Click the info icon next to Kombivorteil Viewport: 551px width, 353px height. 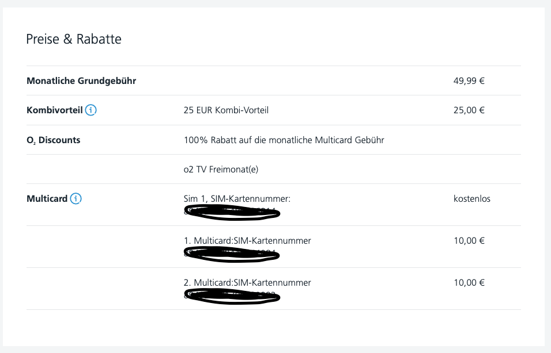pyautogui.click(x=90, y=110)
